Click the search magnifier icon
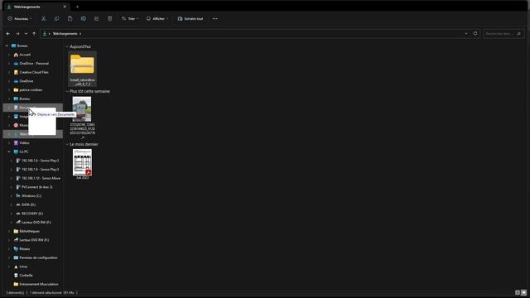Viewport: 530px width, 298px height. (x=519, y=34)
